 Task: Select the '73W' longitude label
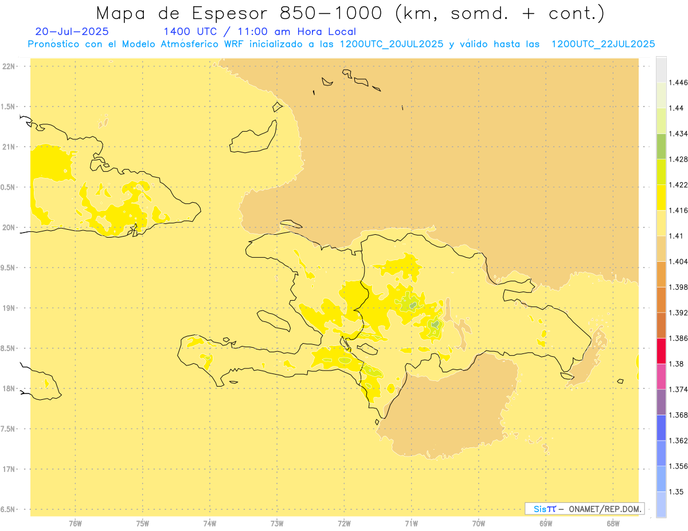pos(277,523)
